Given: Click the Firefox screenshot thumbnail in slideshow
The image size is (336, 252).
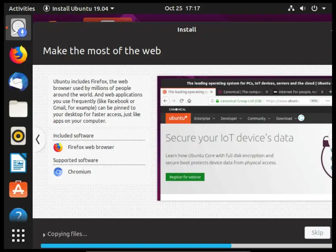Looking at the screenshot, I should [244, 138].
